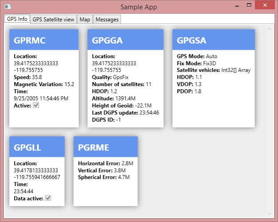Click the scroll down arrow
This screenshot has height=222, width=278.
269,214
